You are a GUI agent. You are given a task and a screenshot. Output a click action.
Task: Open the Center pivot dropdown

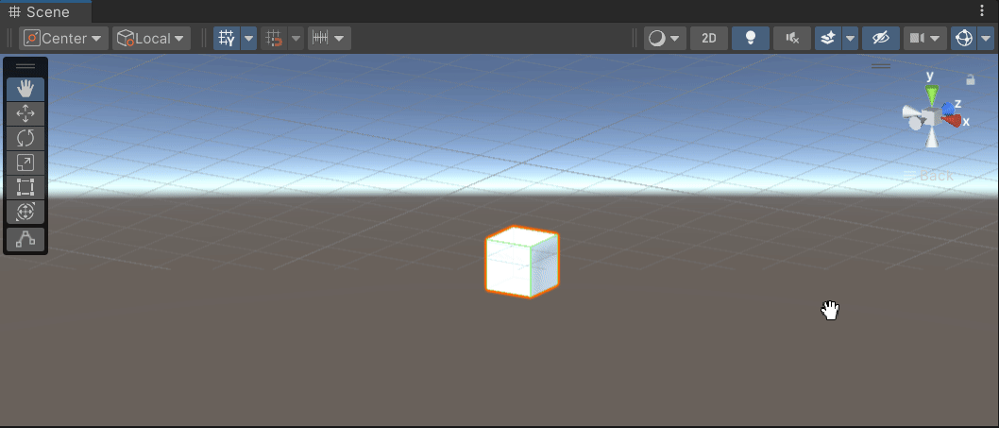[63, 39]
